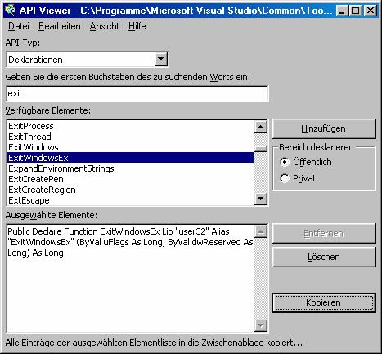The height and width of the screenshot is (354, 382).
Task: Open the Bearbeiten menu
Action: tap(60, 26)
